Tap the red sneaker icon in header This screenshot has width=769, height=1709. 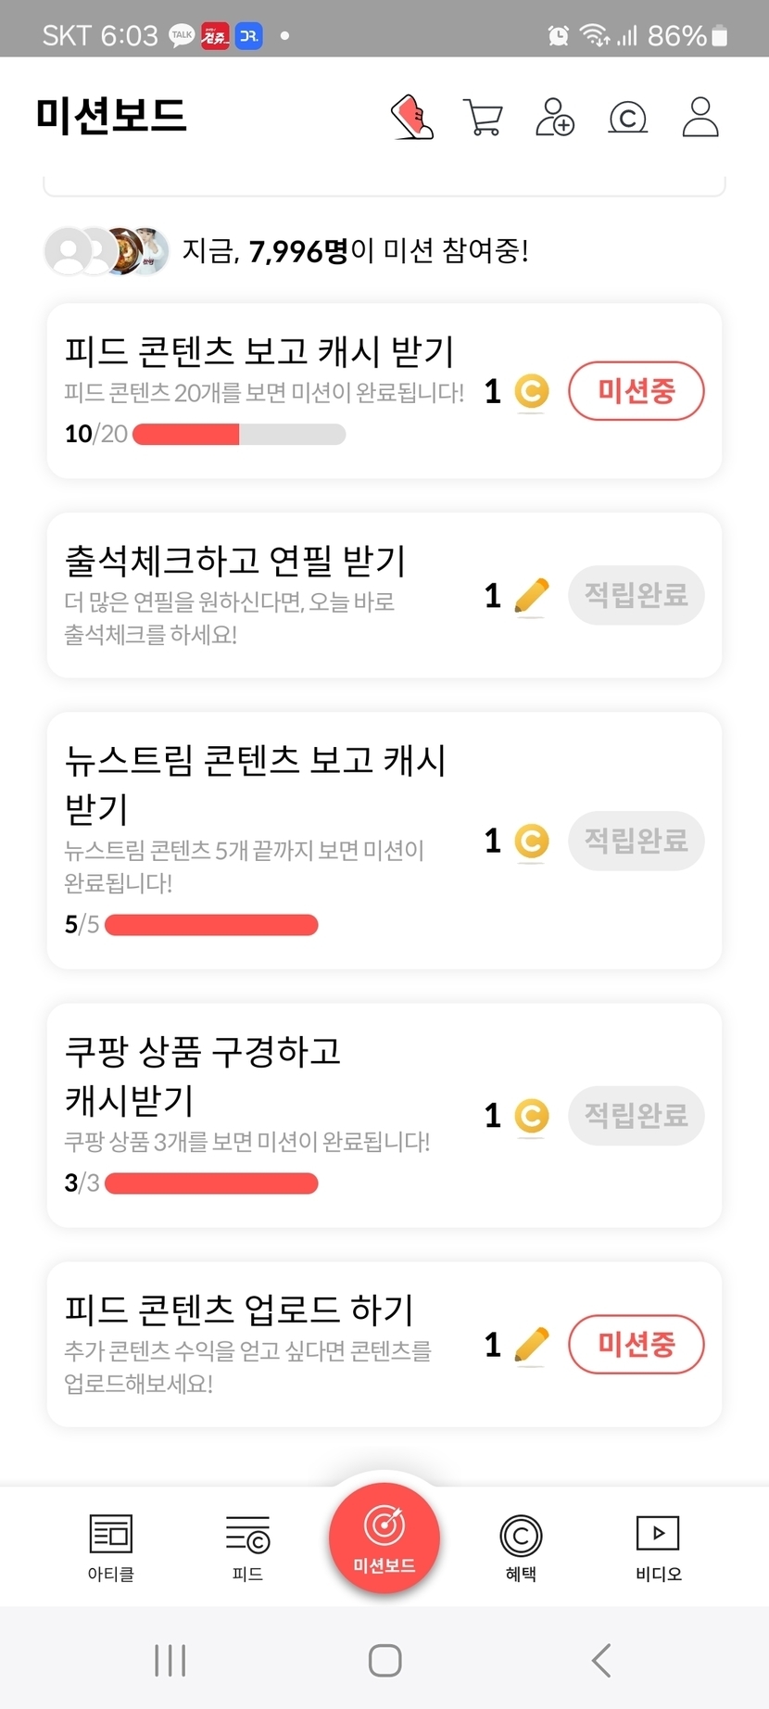(412, 118)
